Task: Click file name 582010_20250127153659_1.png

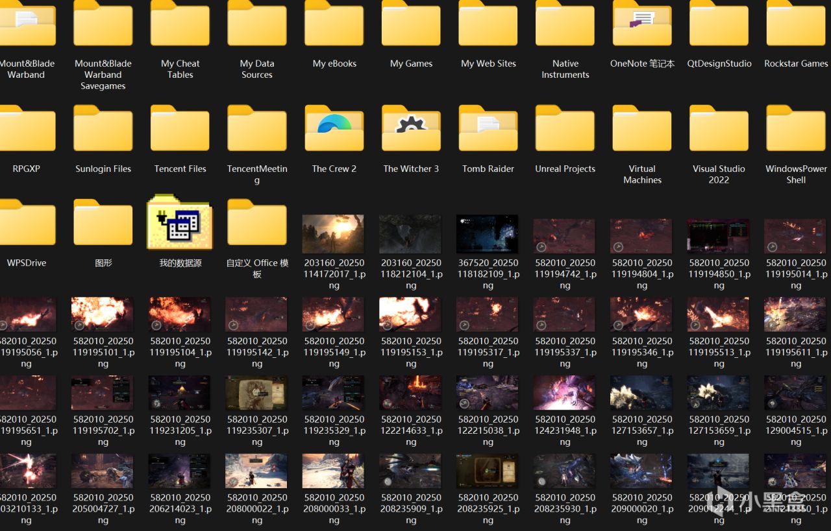Action: (x=719, y=431)
